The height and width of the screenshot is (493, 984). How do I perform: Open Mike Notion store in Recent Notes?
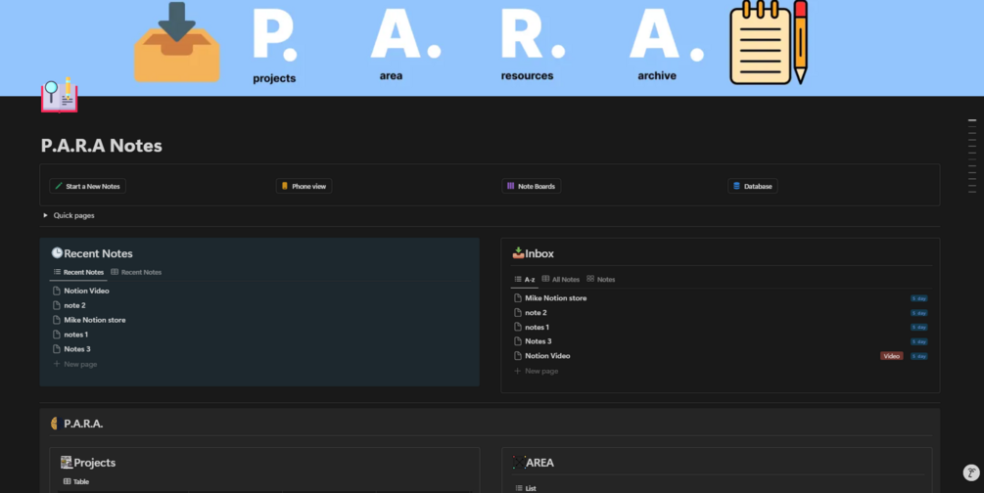[x=95, y=320]
